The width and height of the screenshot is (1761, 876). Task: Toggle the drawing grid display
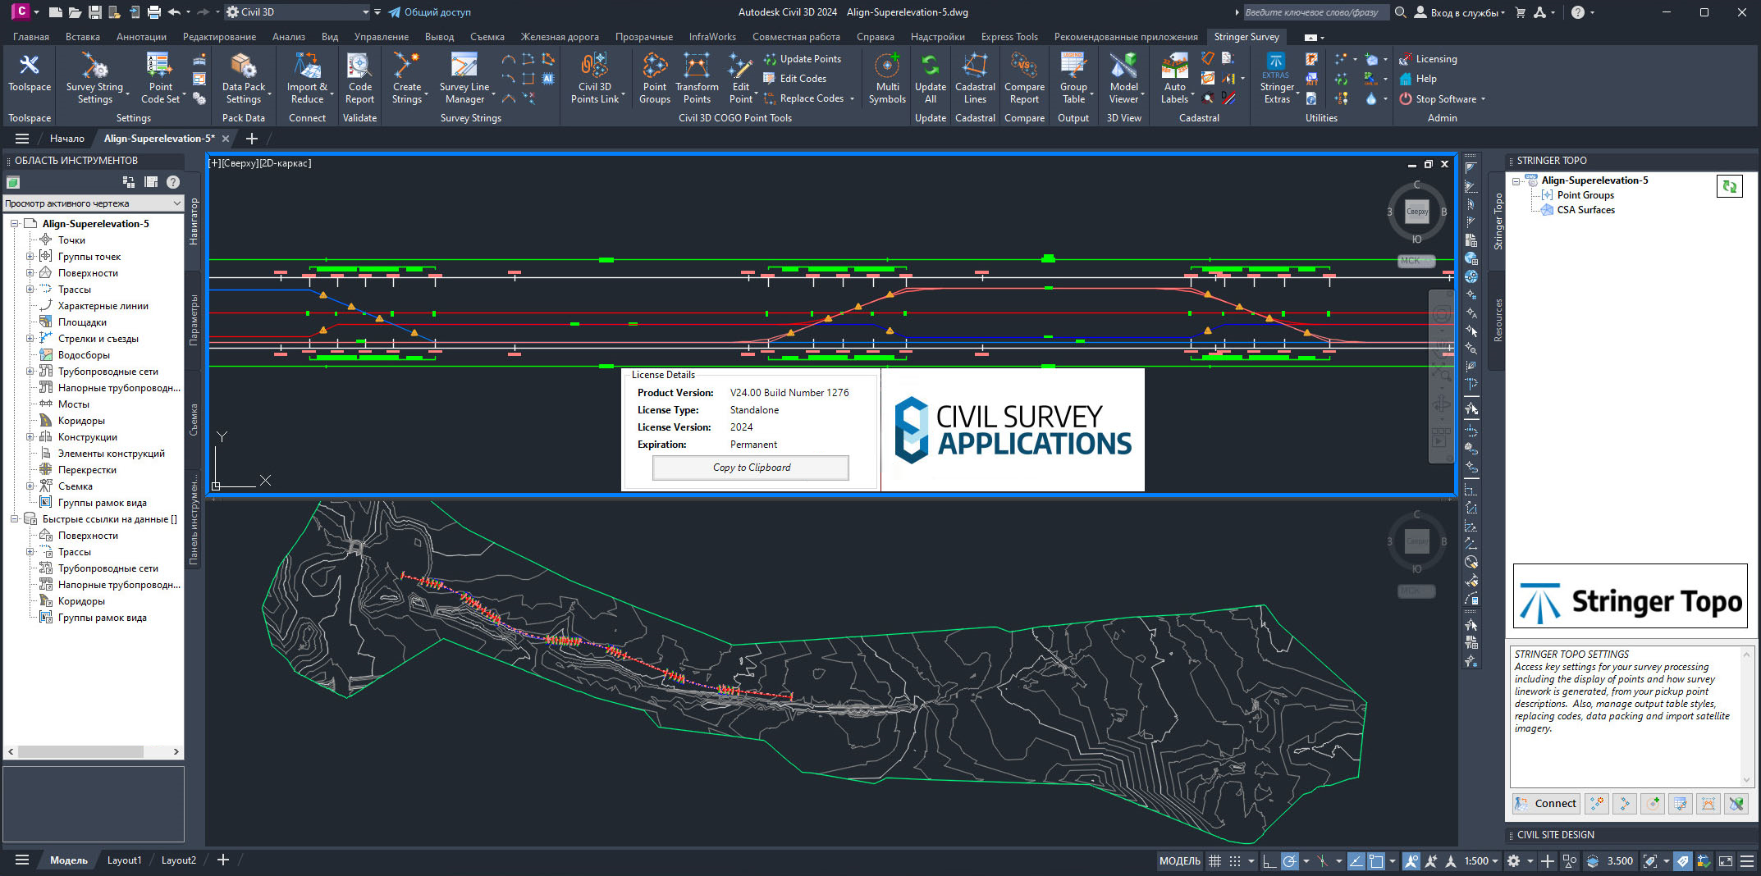pyautogui.click(x=1214, y=860)
